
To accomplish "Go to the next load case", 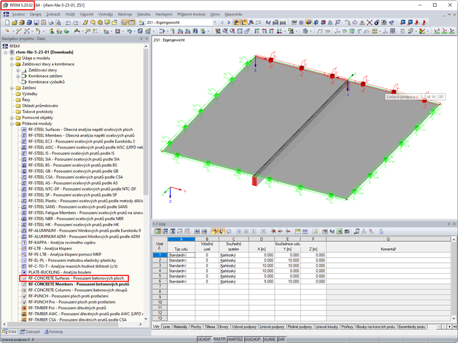I will point(229,22).
